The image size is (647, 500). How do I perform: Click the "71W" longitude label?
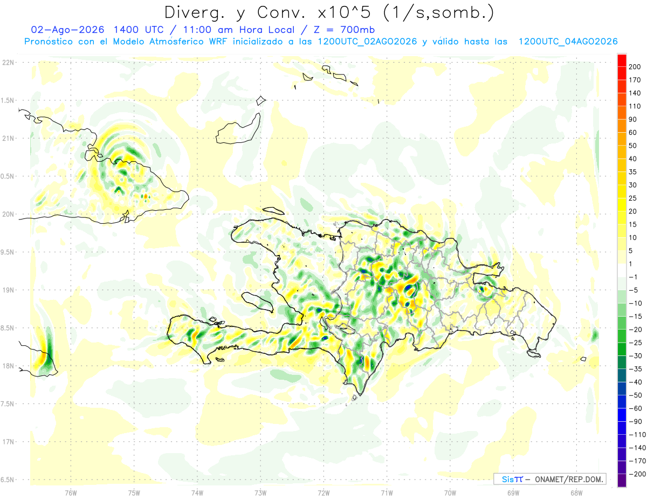click(x=387, y=493)
